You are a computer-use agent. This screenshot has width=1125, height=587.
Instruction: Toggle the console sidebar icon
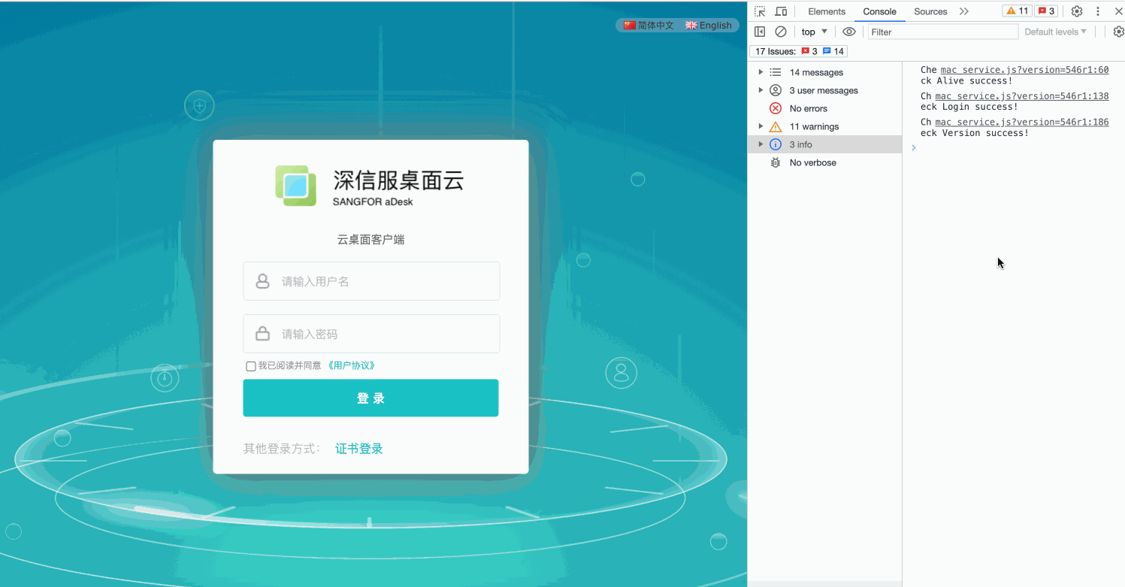pos(760,32)
